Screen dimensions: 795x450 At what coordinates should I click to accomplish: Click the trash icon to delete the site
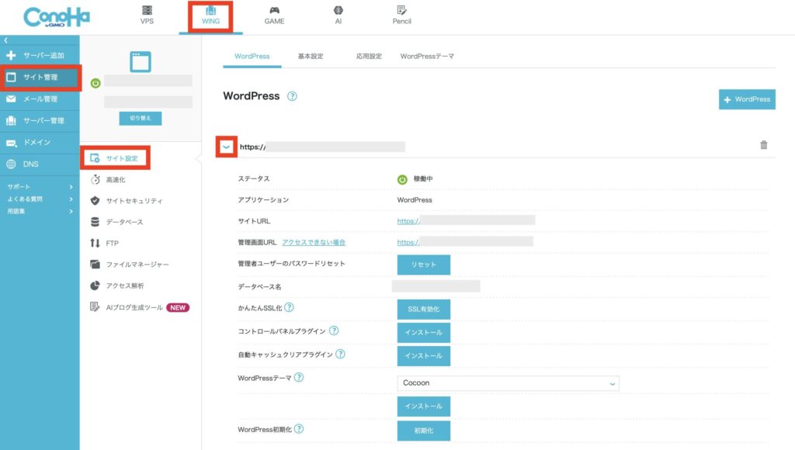763,145
